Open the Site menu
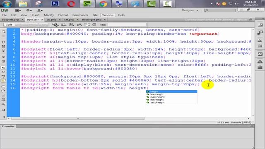 point(95,15)
